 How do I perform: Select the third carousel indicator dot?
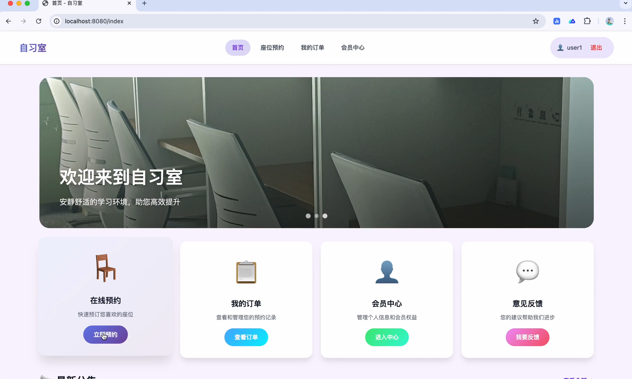point(325,216)
